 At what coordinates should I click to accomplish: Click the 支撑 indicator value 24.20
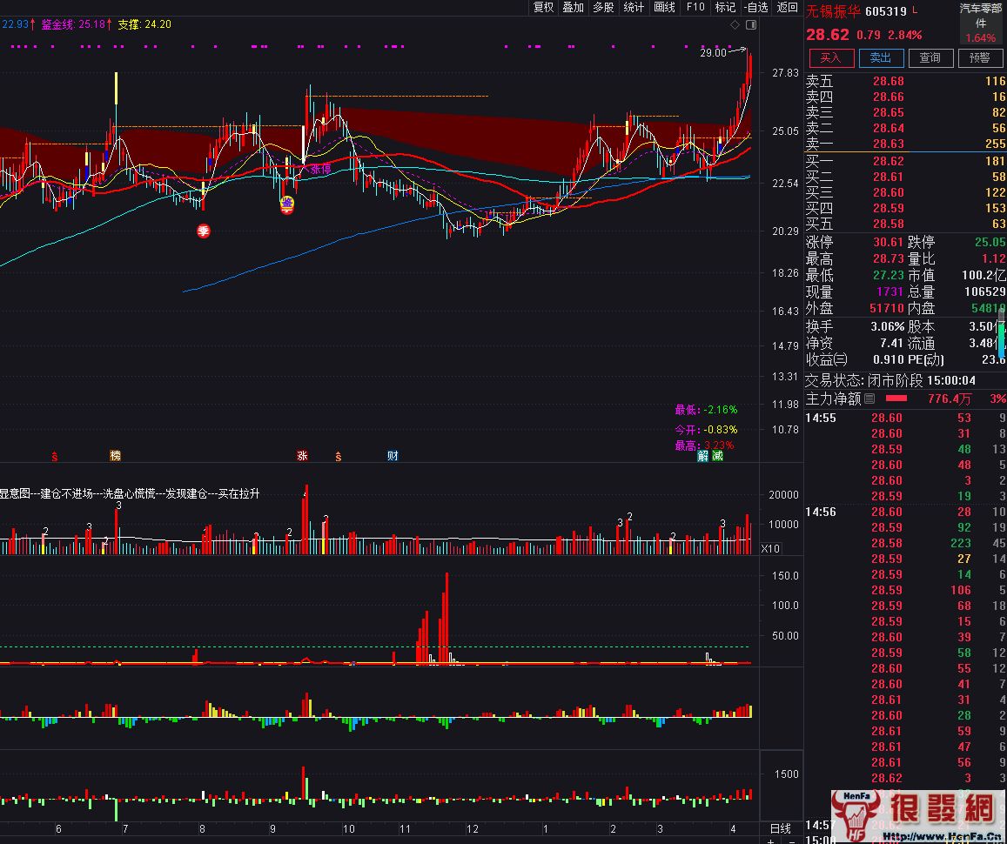tap(158, 24)
